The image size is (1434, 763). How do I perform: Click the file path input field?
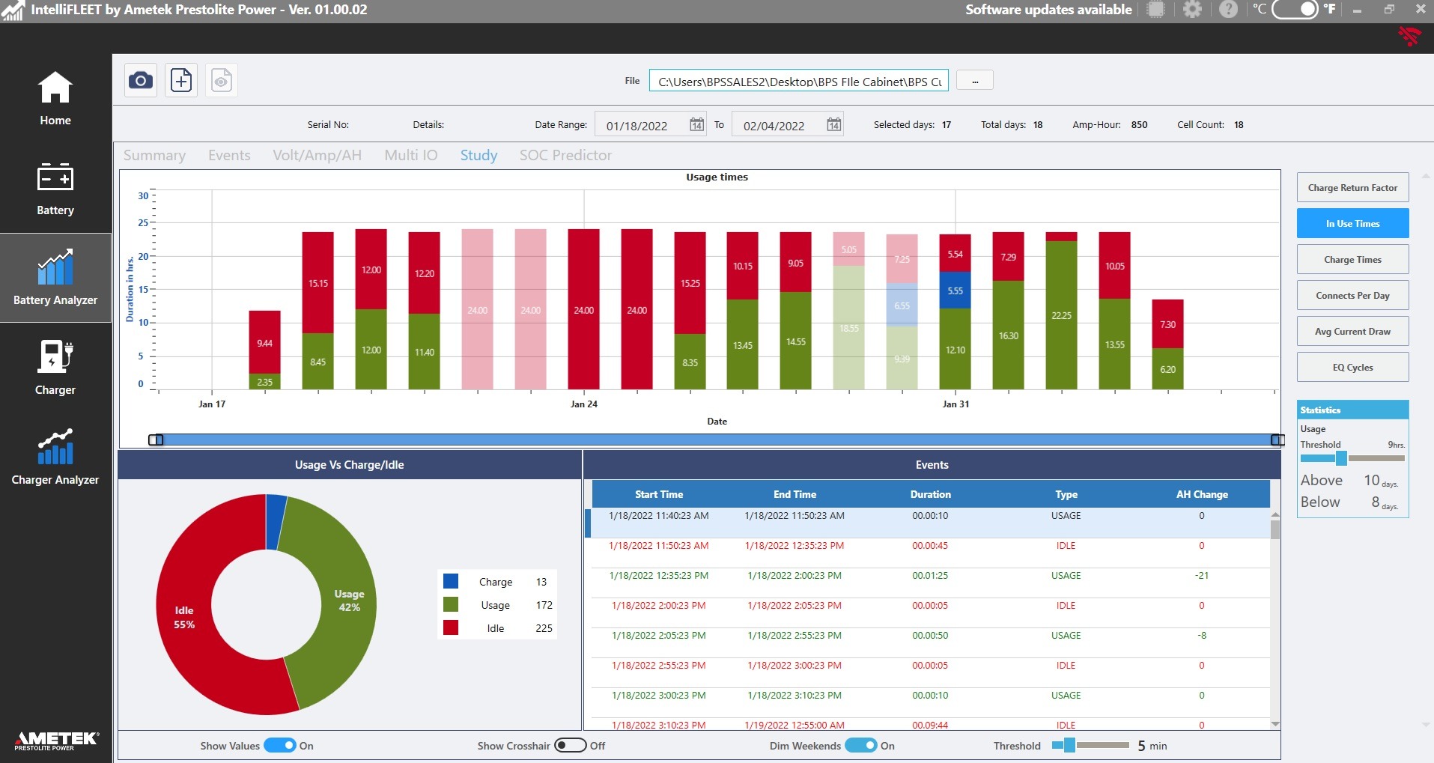(798, 81)
